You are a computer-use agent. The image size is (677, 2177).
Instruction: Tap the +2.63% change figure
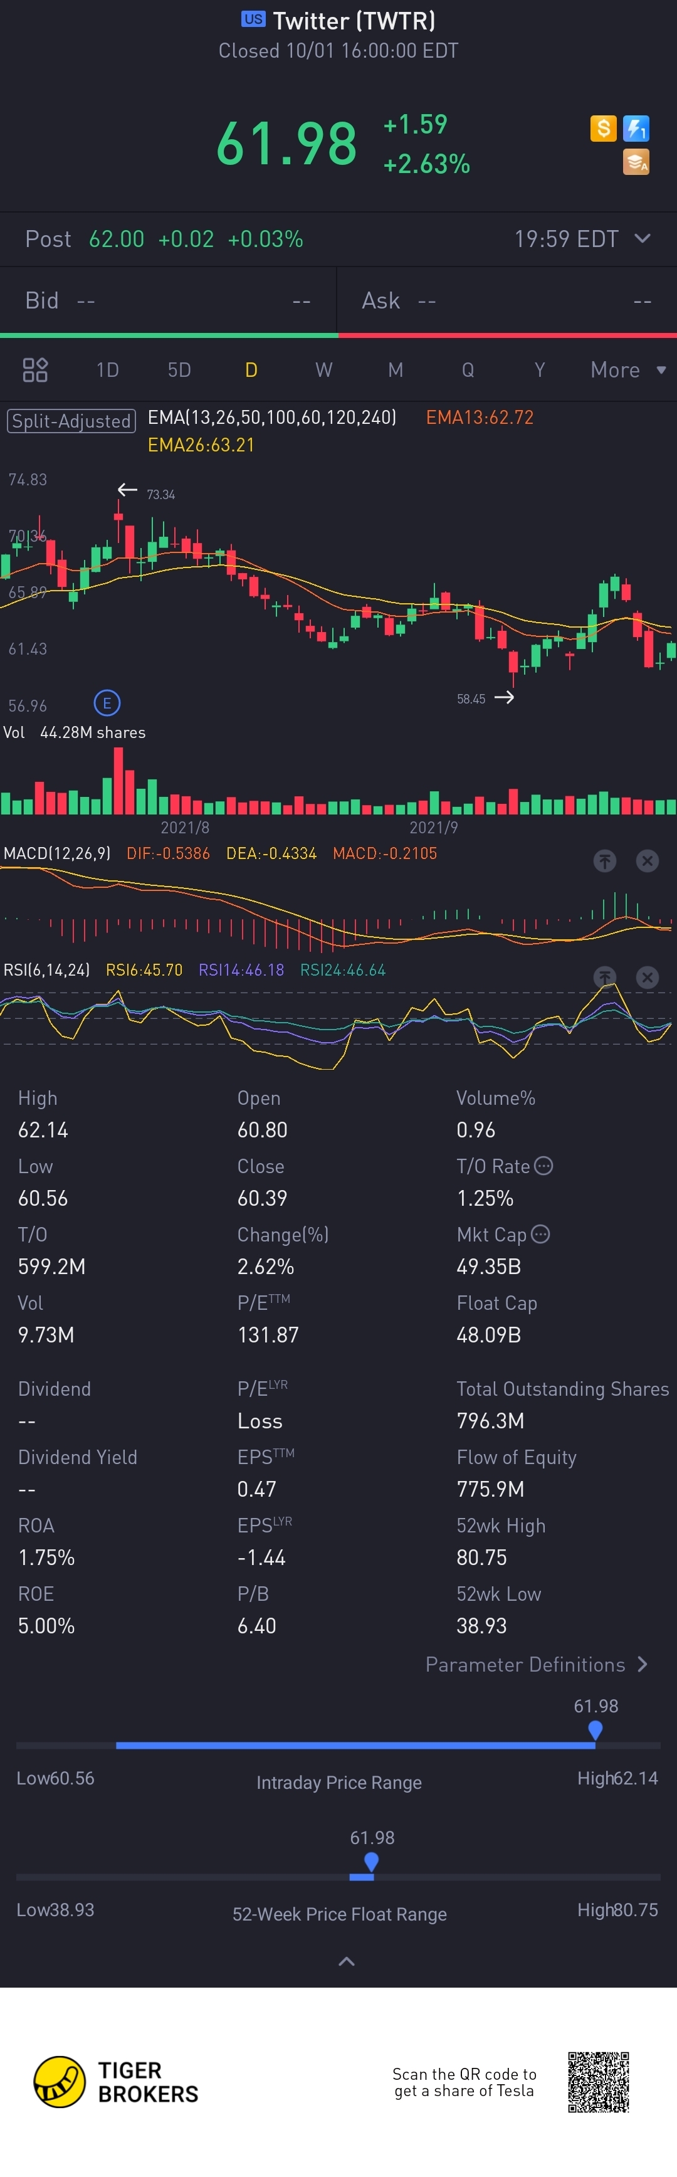[427, 163]
